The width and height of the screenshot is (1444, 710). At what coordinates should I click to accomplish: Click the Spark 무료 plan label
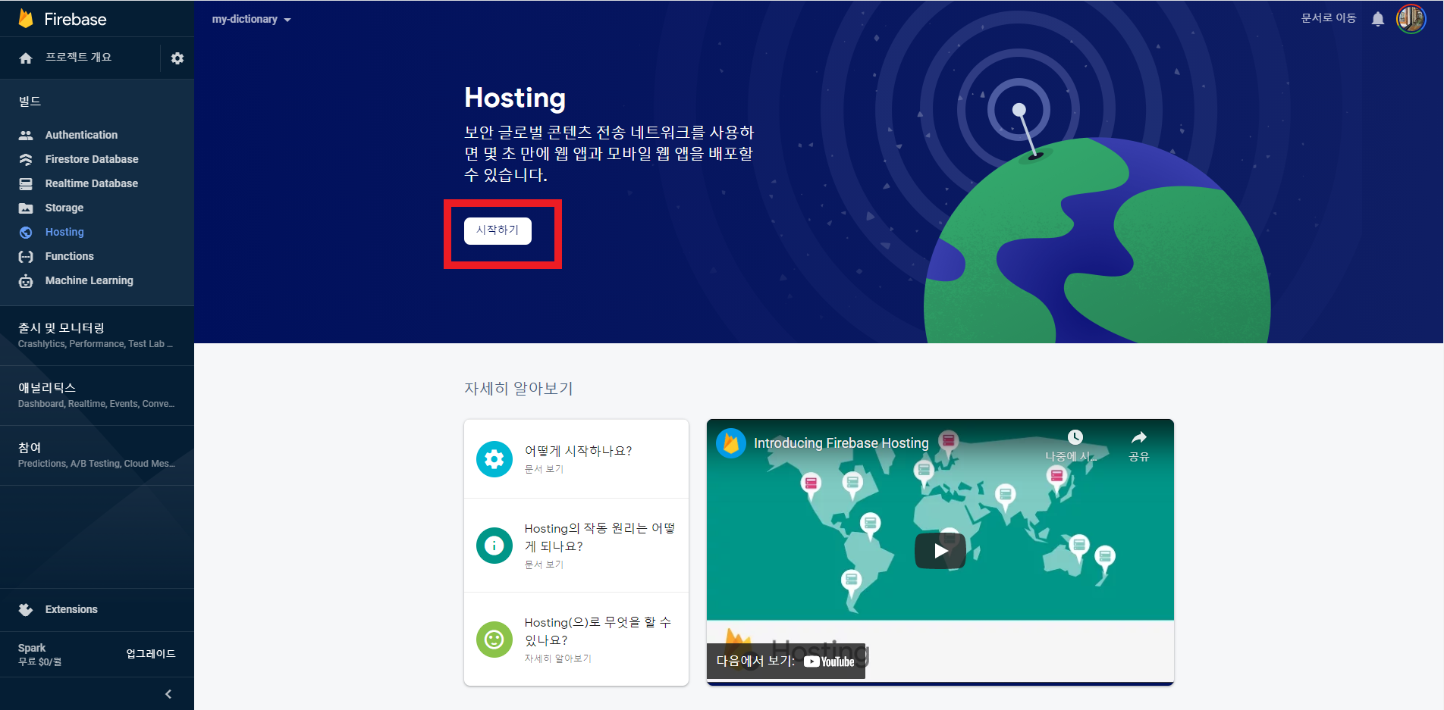[x=40, y=655]
